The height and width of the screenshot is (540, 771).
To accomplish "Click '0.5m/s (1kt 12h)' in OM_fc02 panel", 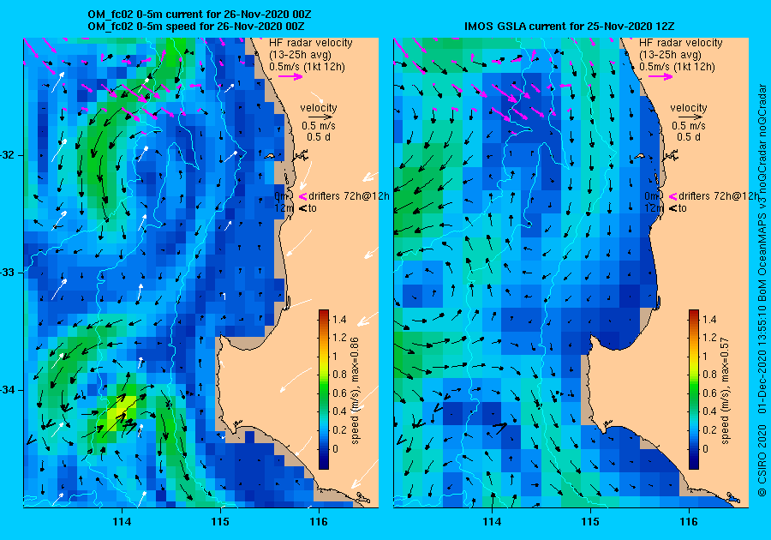I will [x=307, y=66].
